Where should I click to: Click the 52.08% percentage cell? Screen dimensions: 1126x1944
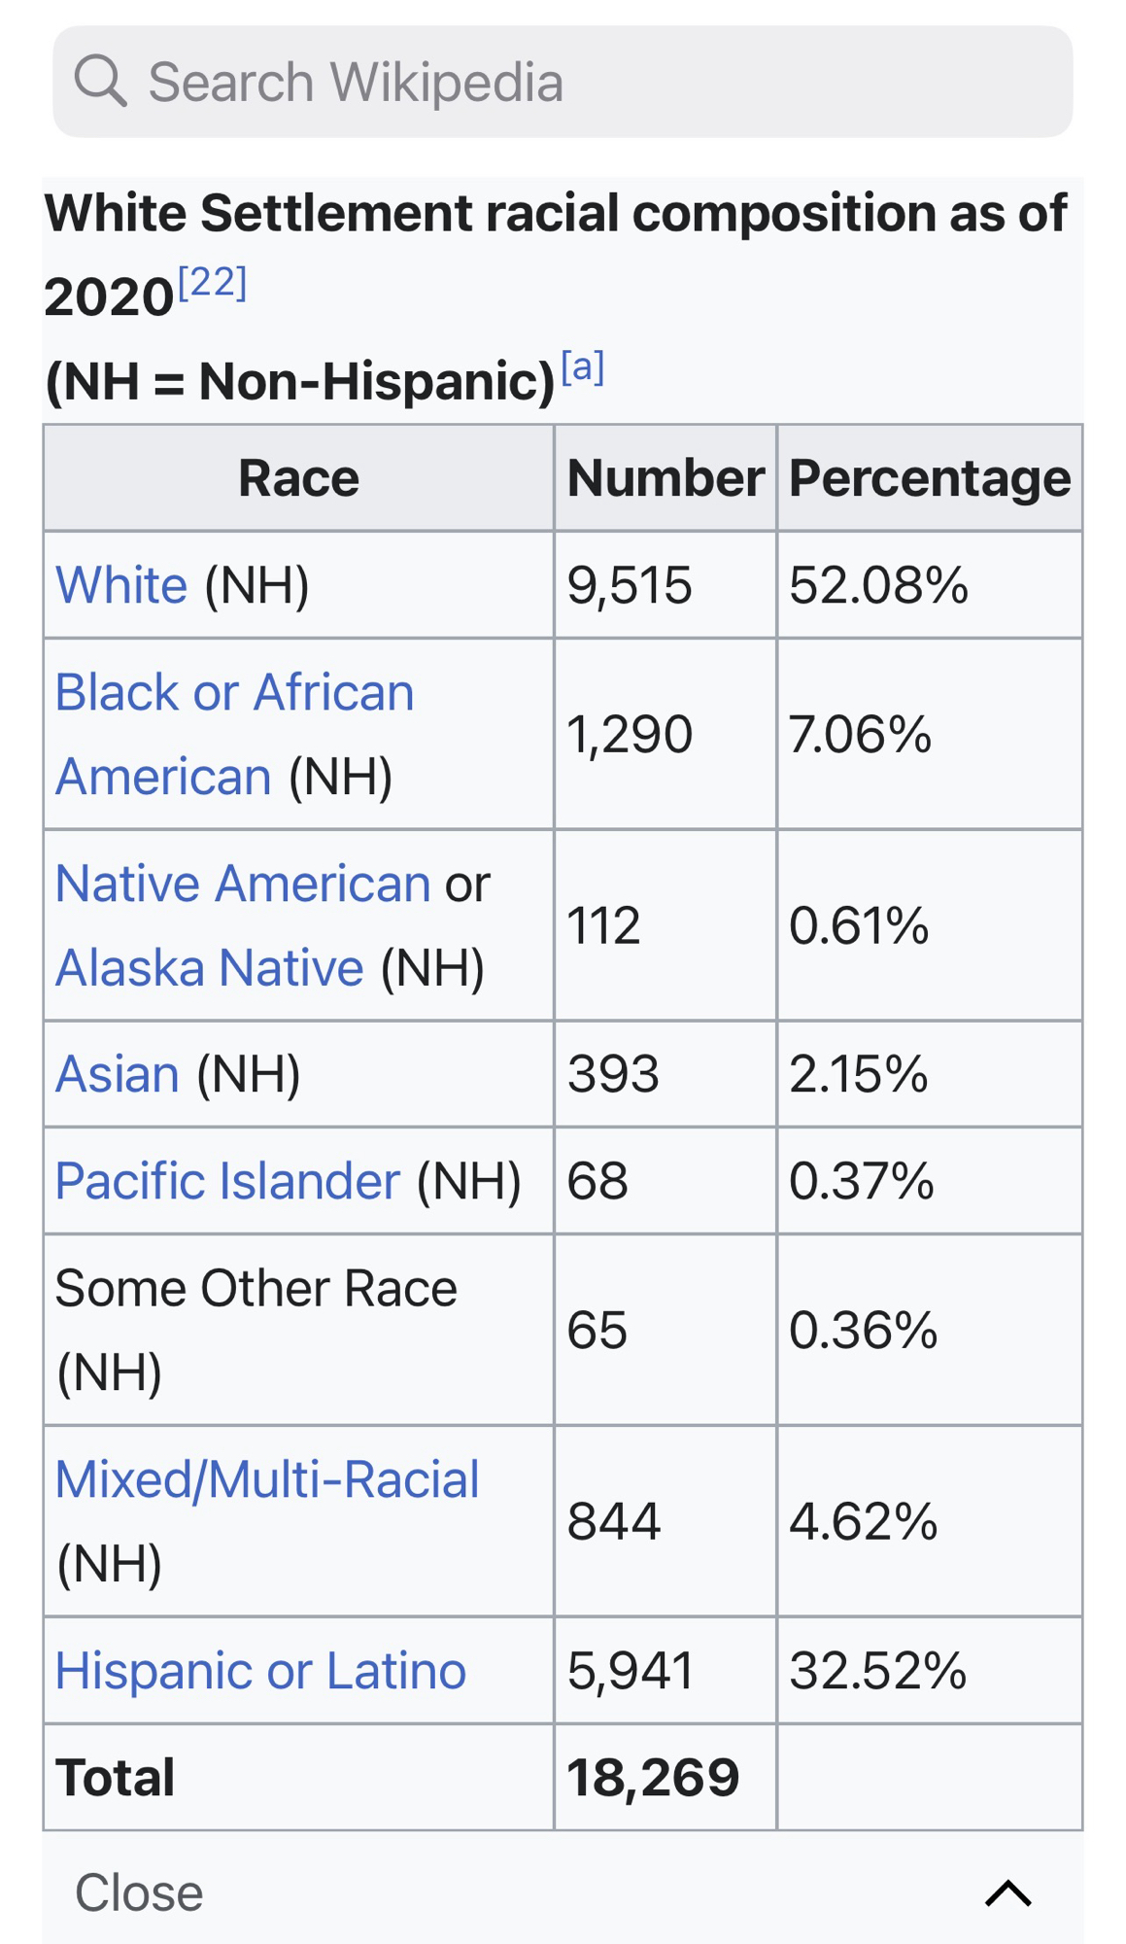(878, 585)
